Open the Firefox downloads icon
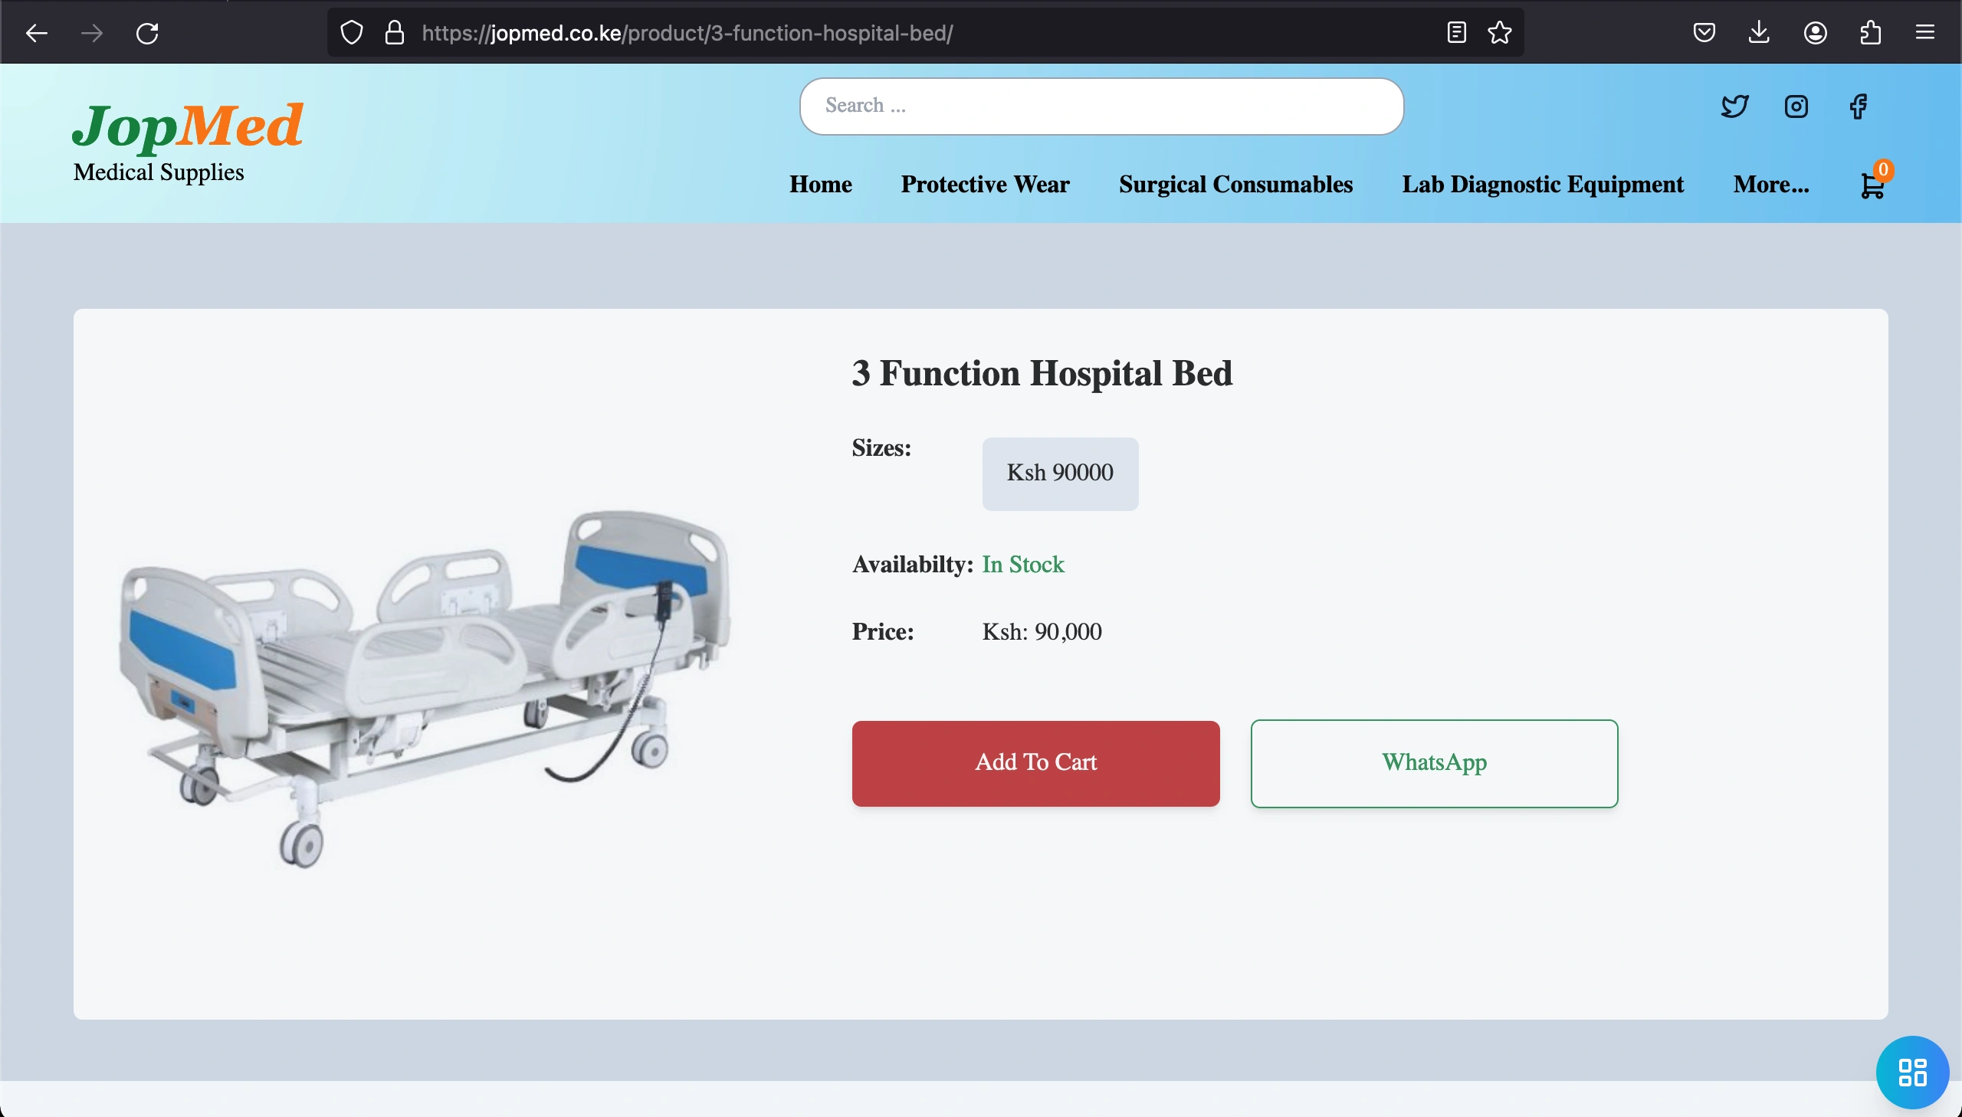 1759,32
